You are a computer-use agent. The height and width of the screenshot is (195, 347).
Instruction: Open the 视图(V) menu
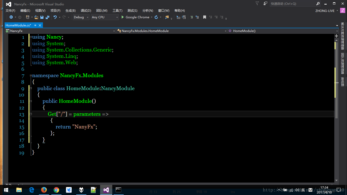(x=40, y=11)
